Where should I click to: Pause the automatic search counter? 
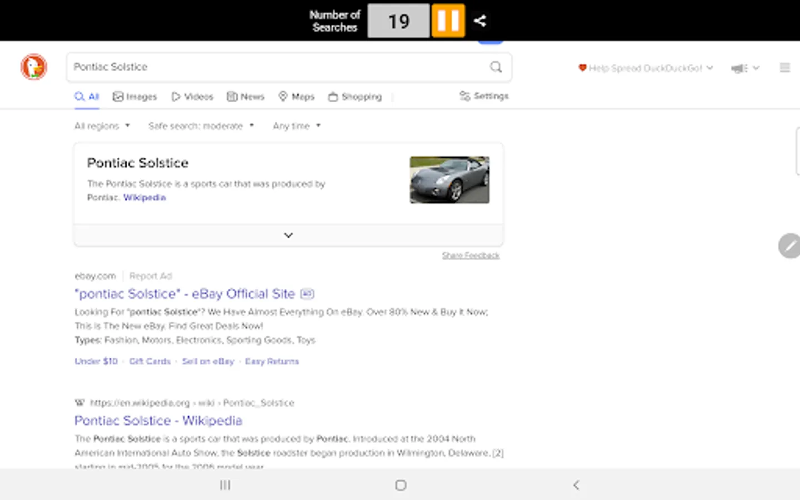point(448,21)
